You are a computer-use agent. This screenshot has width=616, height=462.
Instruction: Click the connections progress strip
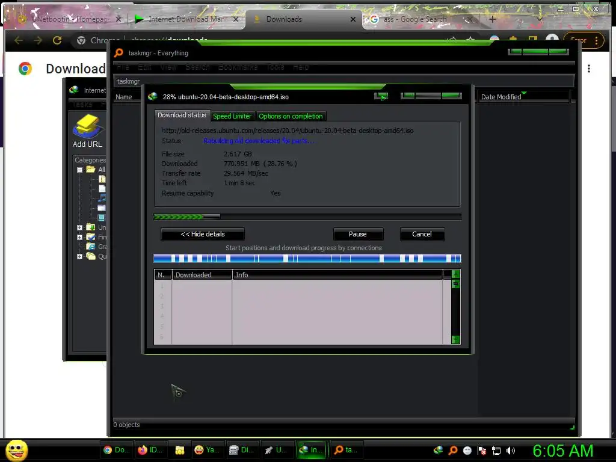(307, 259)
